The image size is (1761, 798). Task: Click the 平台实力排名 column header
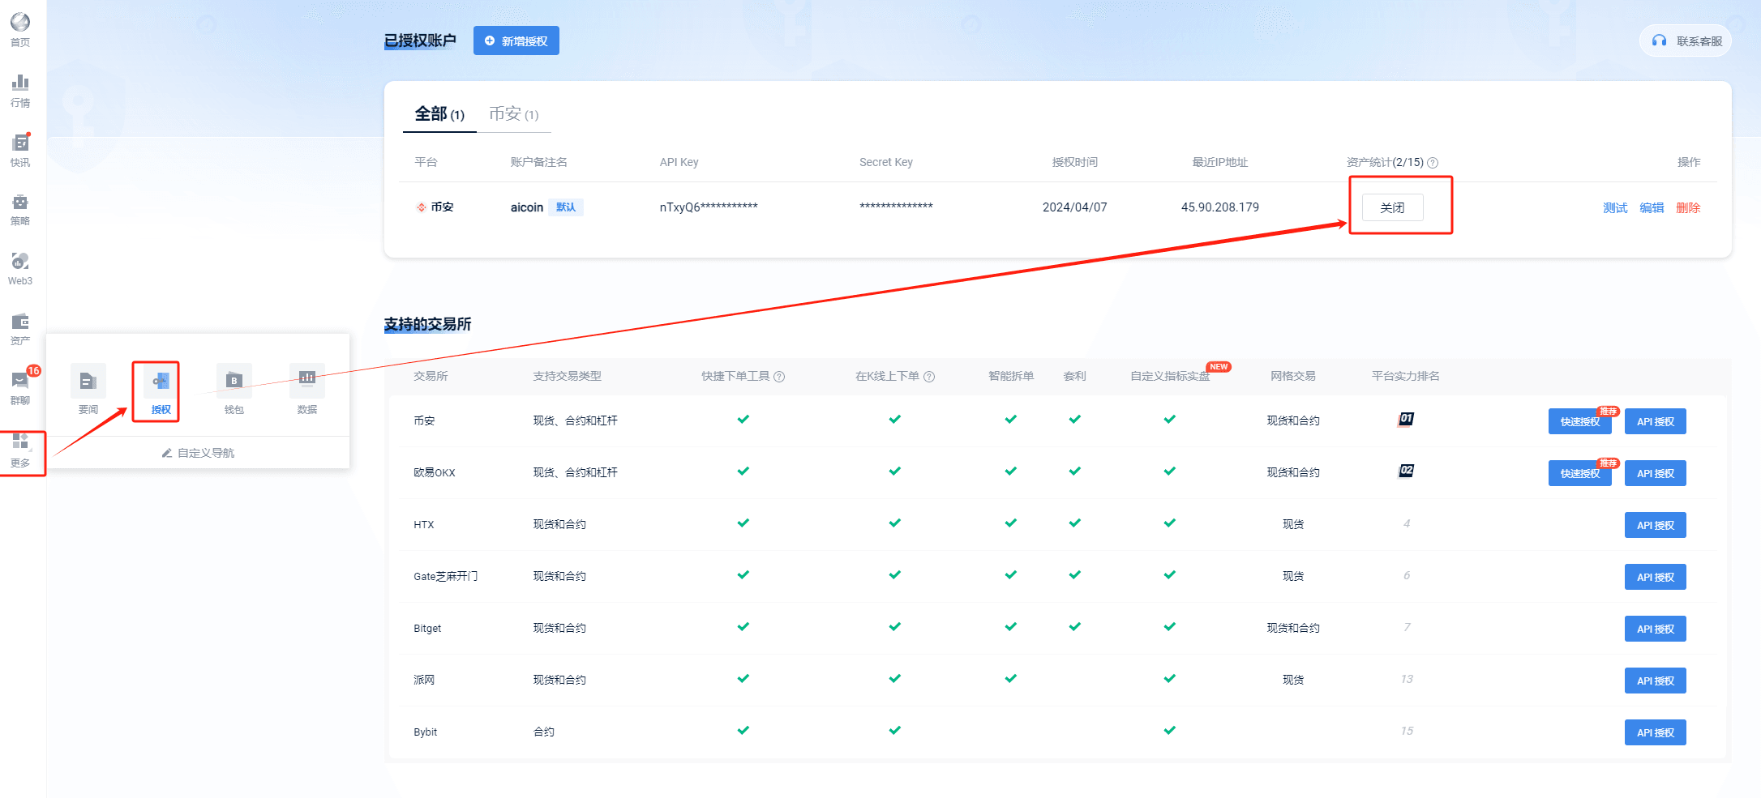coord(1406,376)
